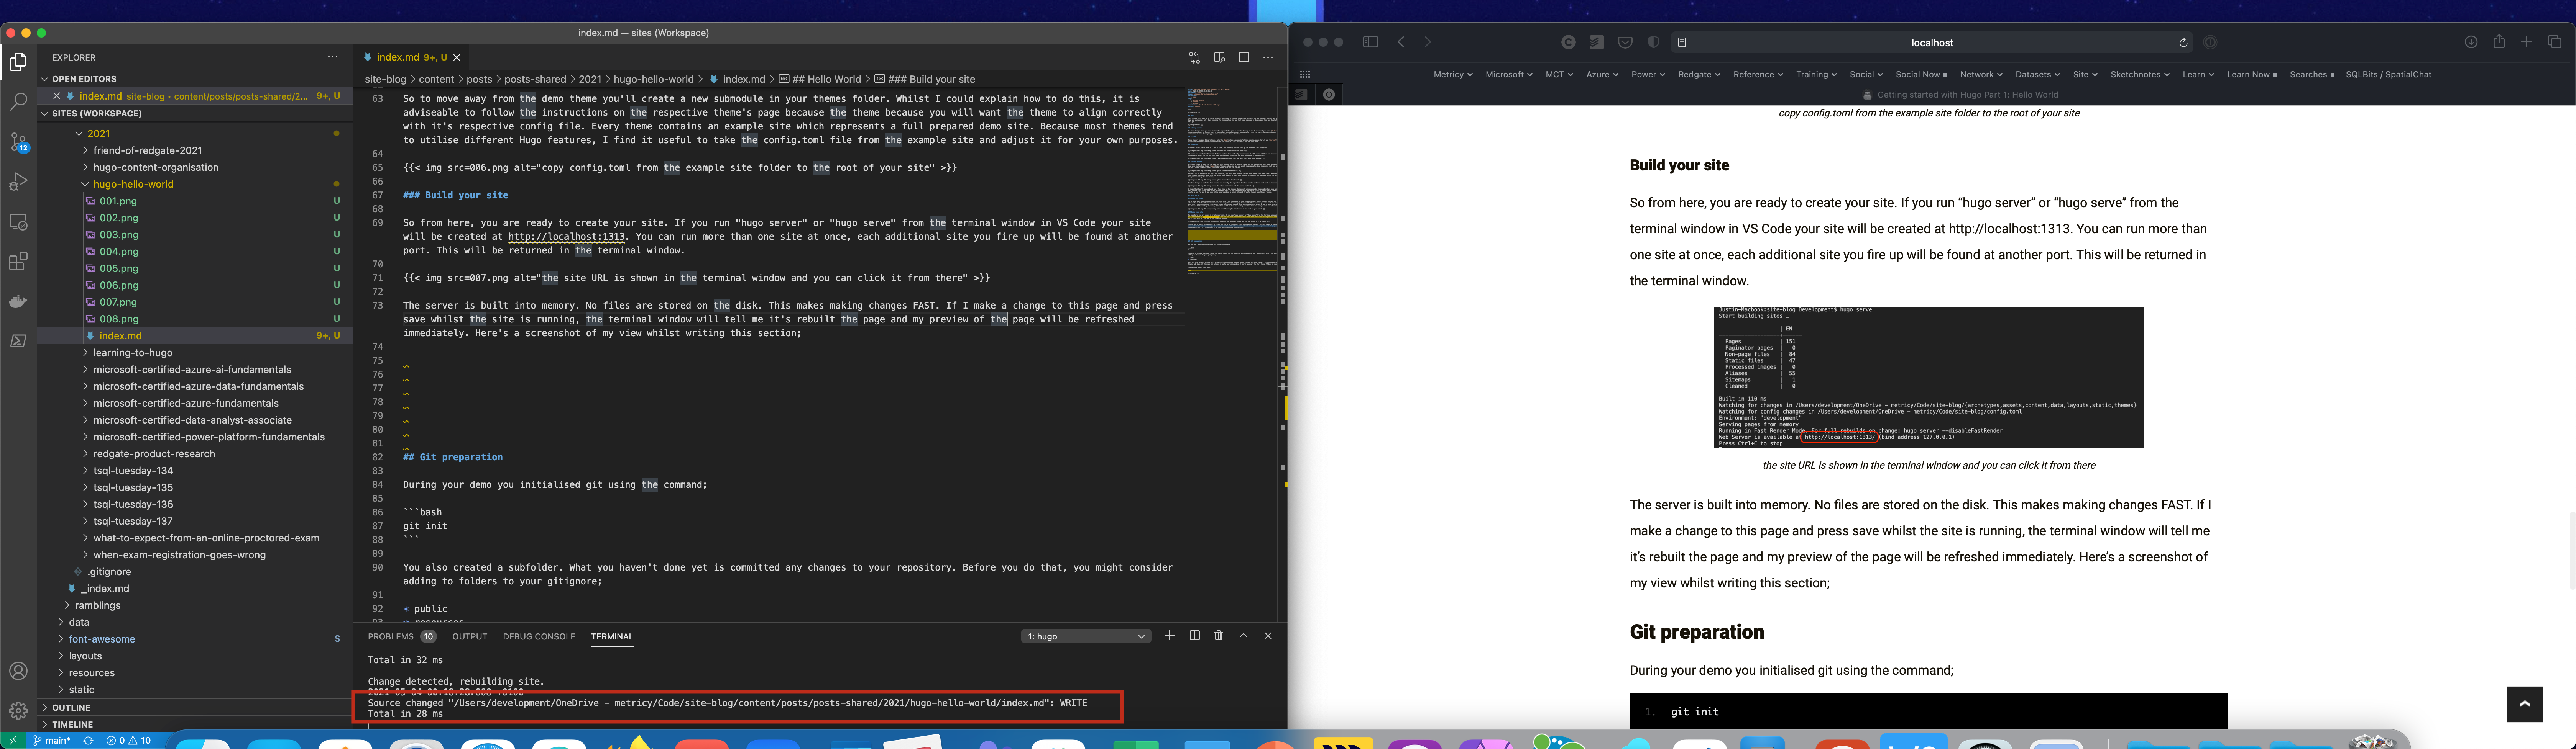Click the Safari share icon
The width and height of the screenshot is (2576, 749).
pyautogui.click(x=2499, y=42)
